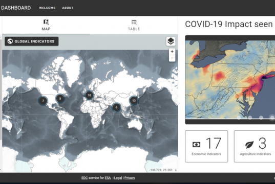Screen dimensions: 275x184
Task: Switch to the MAP tab
Action: coord(46,25)
